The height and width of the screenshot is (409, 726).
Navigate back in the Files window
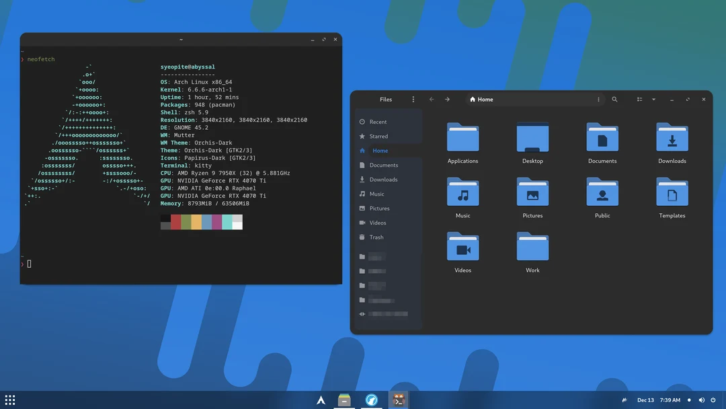click(x=431, y=99)
